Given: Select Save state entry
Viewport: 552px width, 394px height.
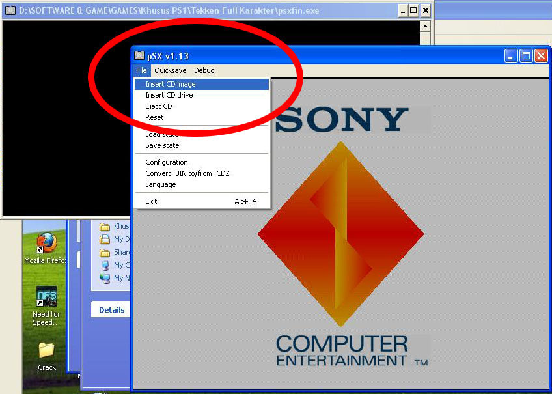Looking at the screenshot, I should point(202,145).
